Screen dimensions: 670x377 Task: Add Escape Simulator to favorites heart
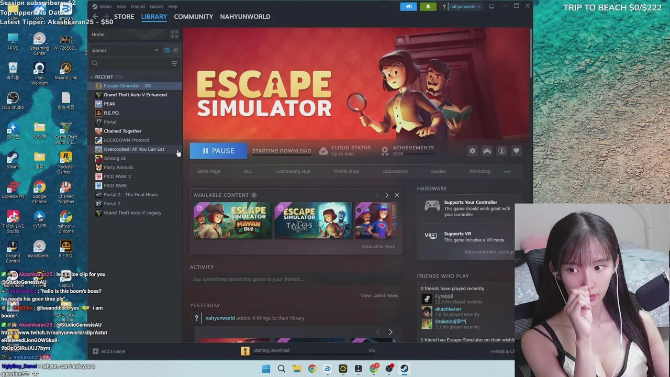(x=516, y=151)
